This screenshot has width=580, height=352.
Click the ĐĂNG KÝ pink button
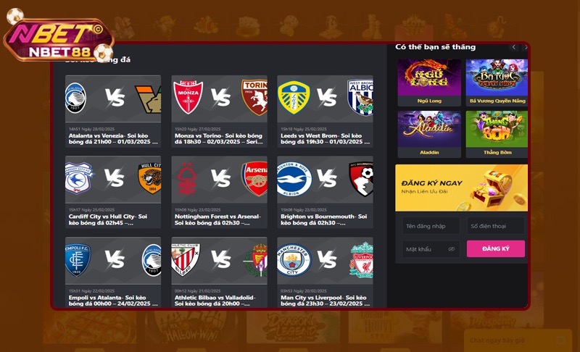coord(496,248)
